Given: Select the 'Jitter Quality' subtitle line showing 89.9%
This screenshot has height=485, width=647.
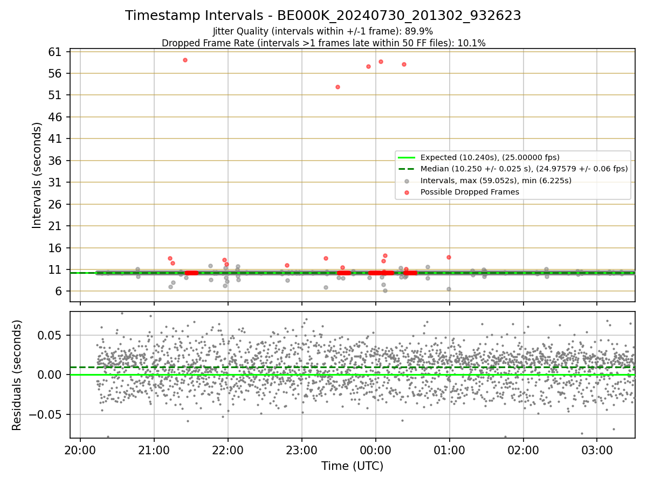Looking at the screenshot, I should pos(323,31).
